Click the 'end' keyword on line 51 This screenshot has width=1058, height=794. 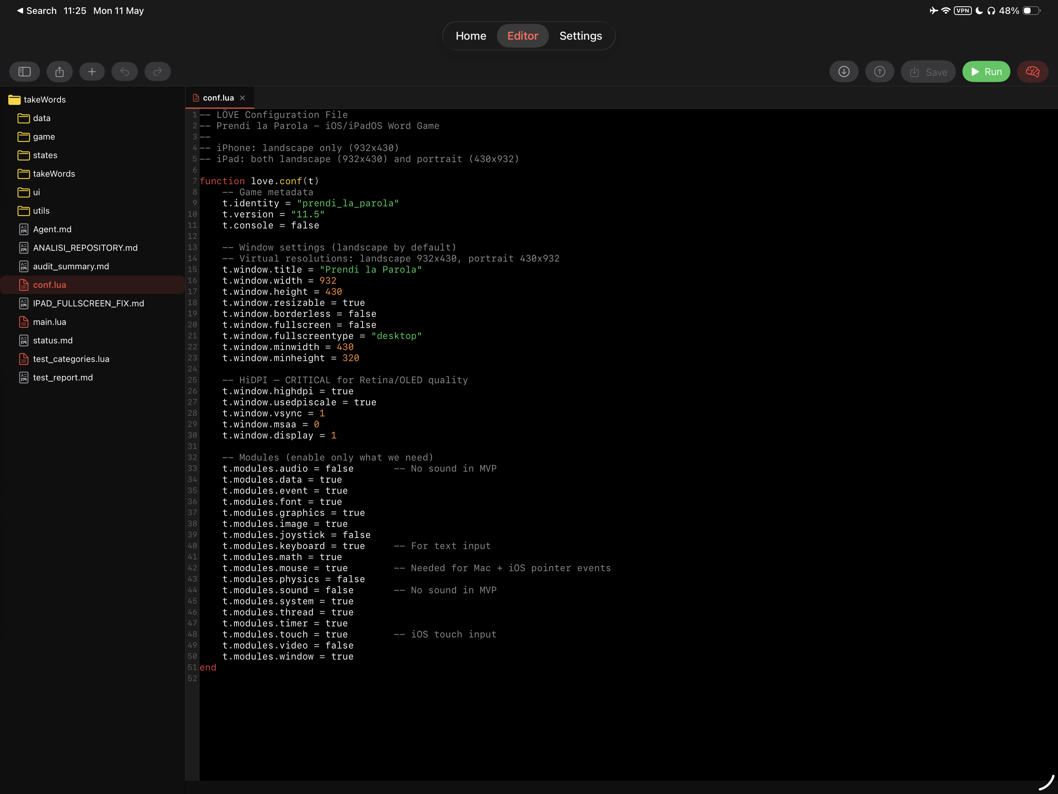[208, 667]
